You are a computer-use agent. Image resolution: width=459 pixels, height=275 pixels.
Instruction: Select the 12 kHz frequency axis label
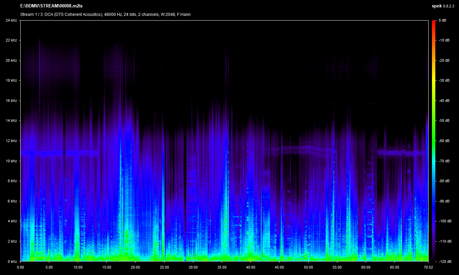tap(11, 141)
